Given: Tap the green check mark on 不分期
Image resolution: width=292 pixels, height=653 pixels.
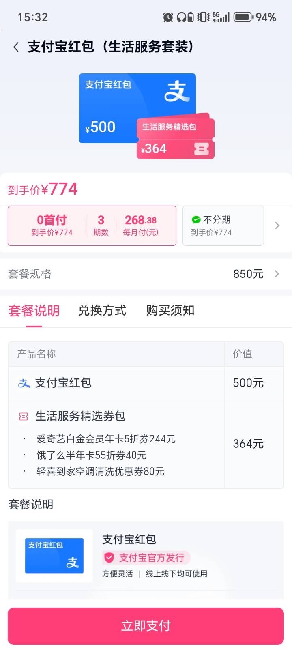Looking at the screenshot, I should click(196, 219).
